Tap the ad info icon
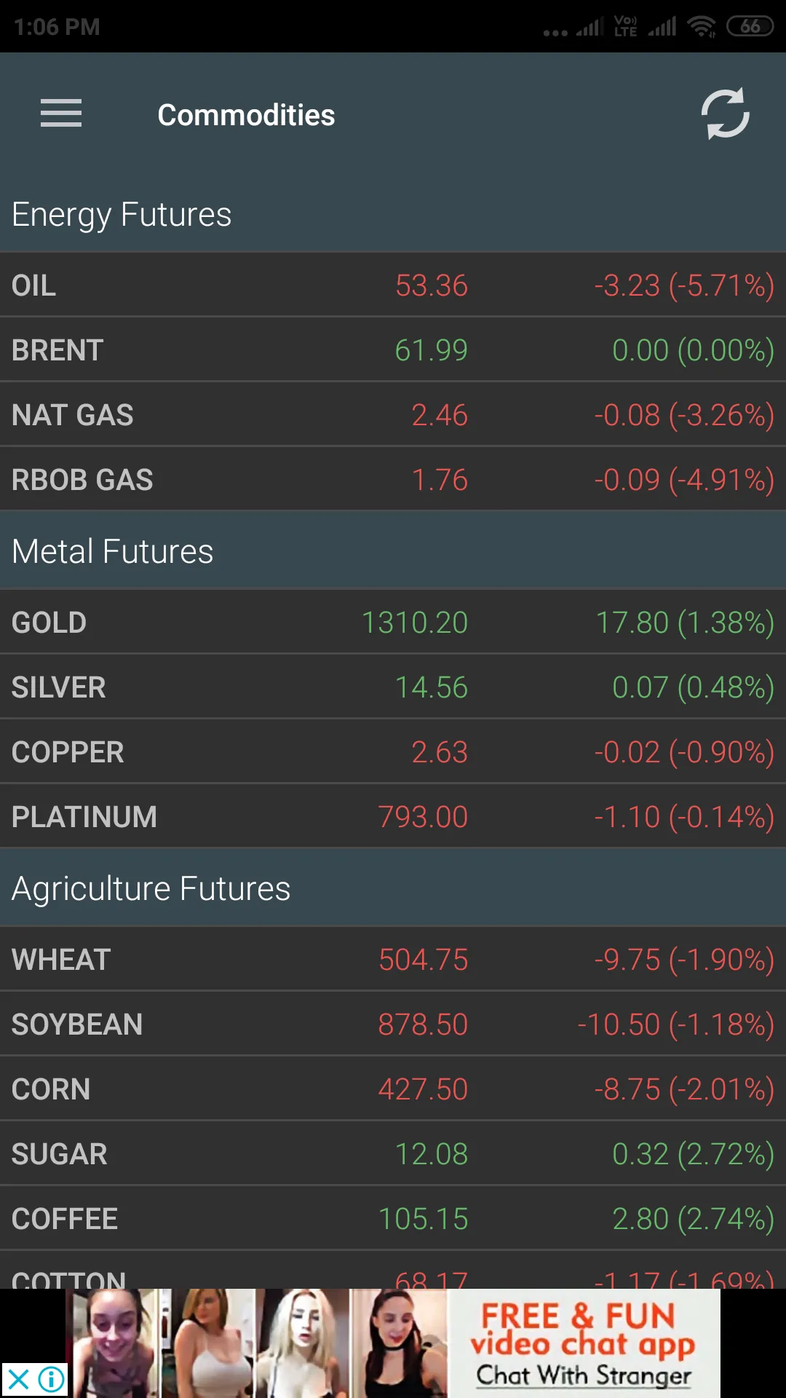 pos(51,1379)
